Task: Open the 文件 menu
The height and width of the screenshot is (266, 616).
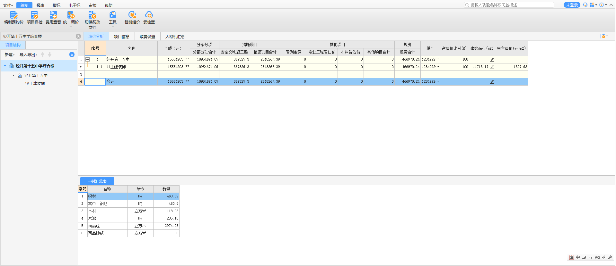Action: coord(8,5)
